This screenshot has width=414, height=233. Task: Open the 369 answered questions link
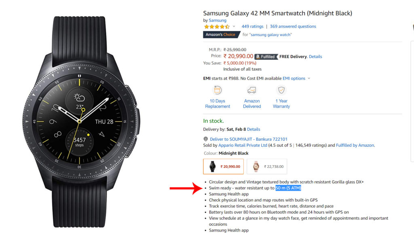pyautogui.click(x=293, y=26)
